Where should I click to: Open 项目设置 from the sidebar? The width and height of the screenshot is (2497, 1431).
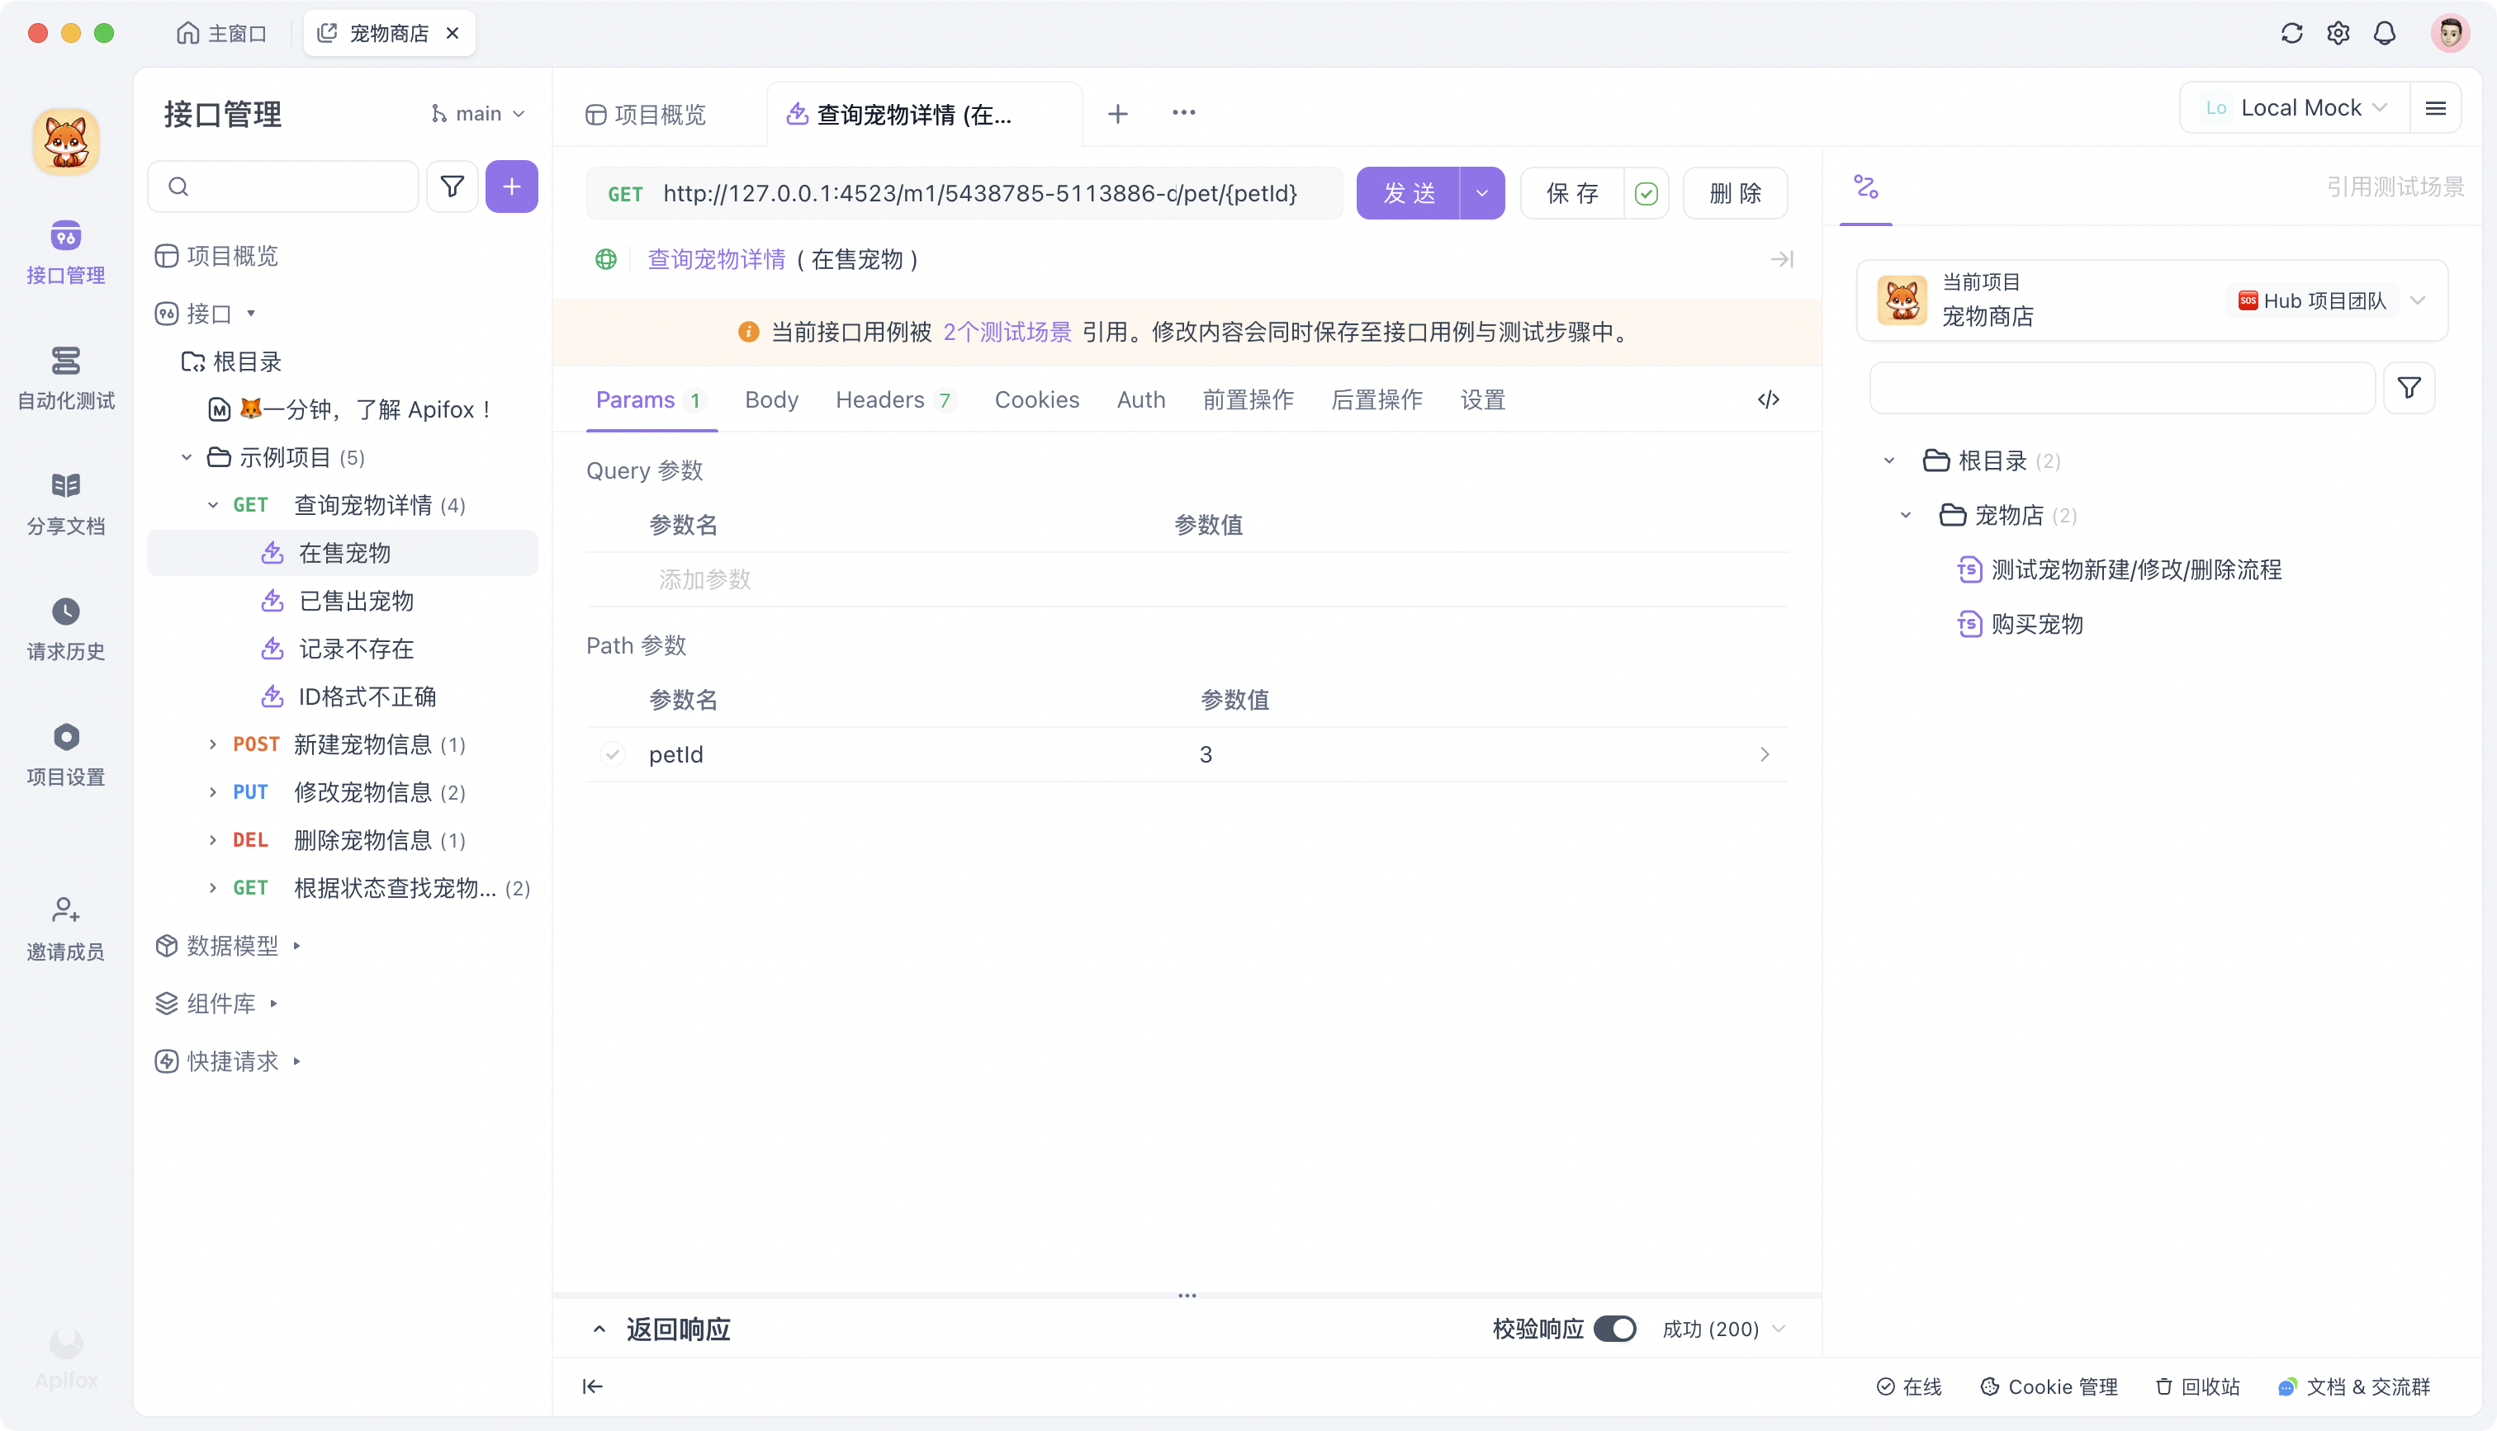(x=65, y=753)
